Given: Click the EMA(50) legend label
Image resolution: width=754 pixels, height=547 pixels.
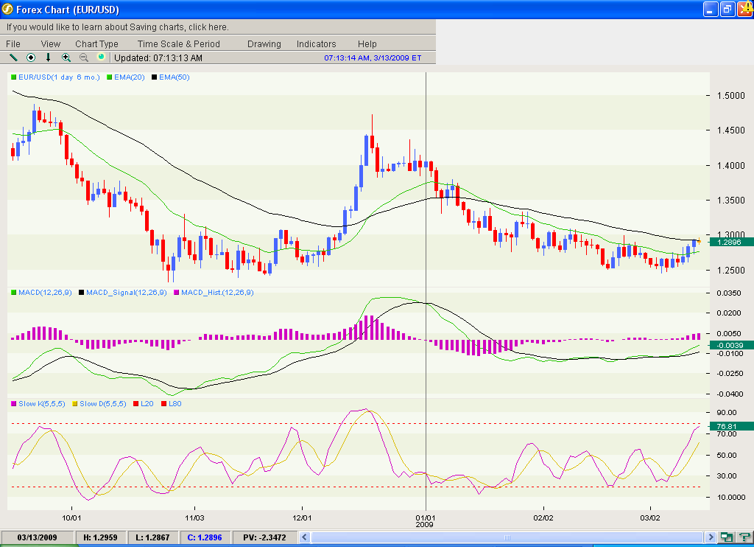Looking at the screenshot, I should [x=174, y=77].
